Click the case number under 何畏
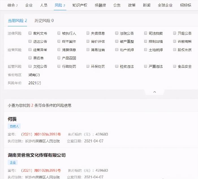Viewport: 198px width, 179px height. click(41, 134)
